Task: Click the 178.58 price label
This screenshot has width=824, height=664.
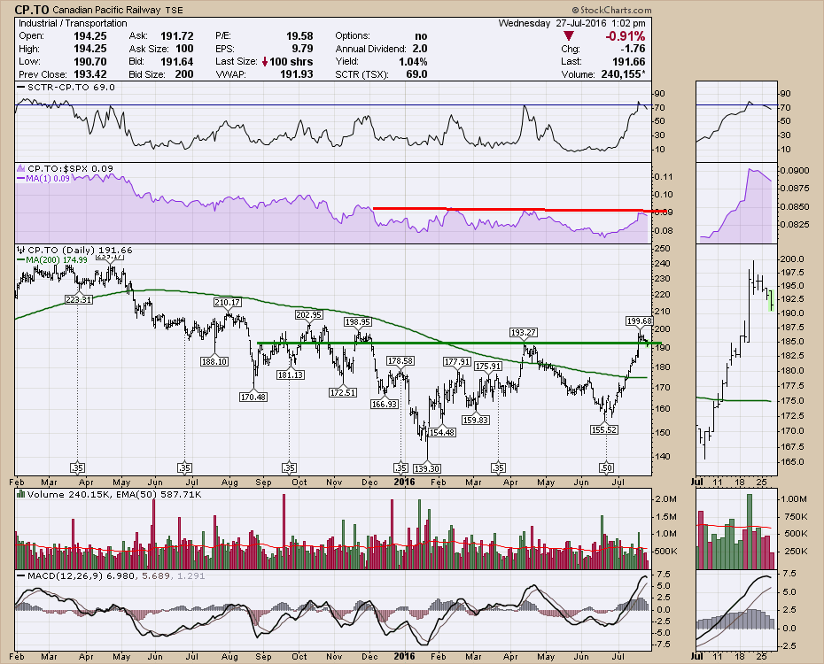Action: (x=400, y=360)
